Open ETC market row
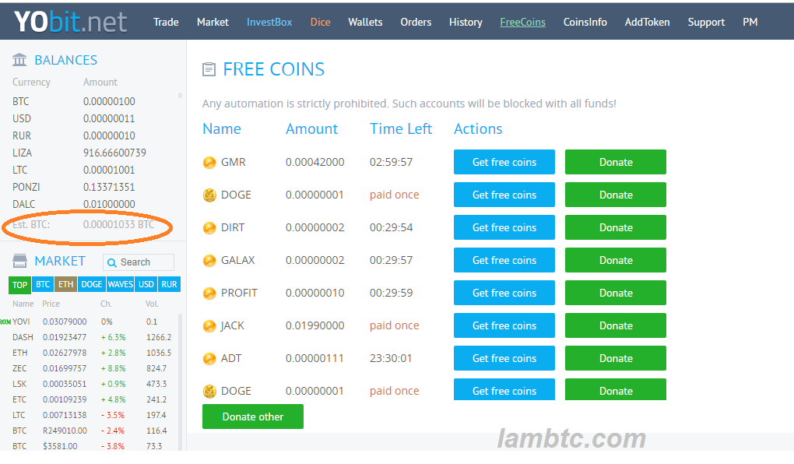This screenshot has height=464, width=794. point(92,399)
